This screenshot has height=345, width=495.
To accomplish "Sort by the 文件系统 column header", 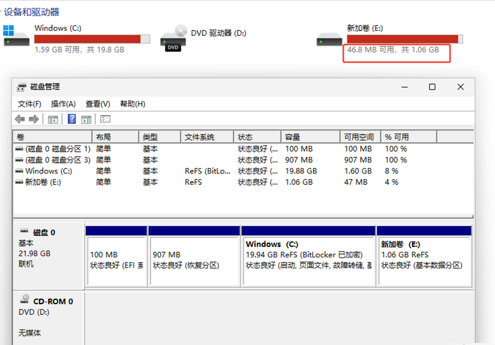I will (x=207, y=137).
